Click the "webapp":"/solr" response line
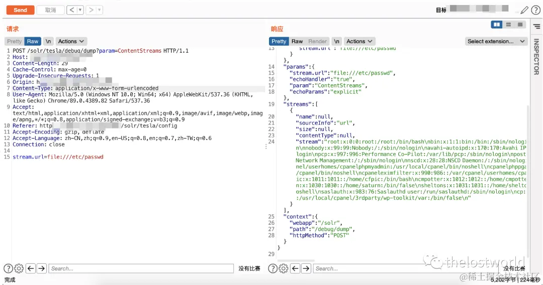Screen dimensions: 543x285 [x=316, y=223]
